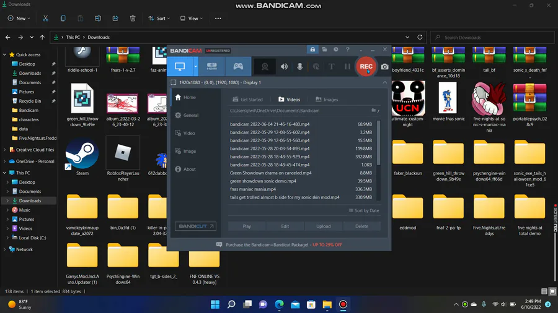
Task: Select Recycle Bin in navigation pane
Action: (x=30, y=101)
